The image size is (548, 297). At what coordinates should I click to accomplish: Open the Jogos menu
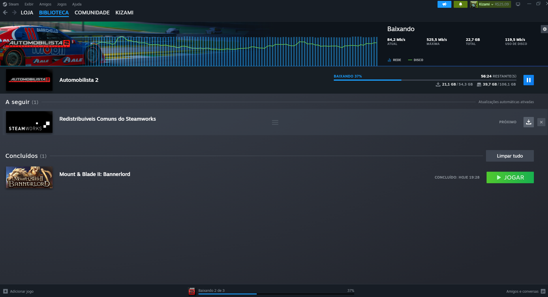62,4
